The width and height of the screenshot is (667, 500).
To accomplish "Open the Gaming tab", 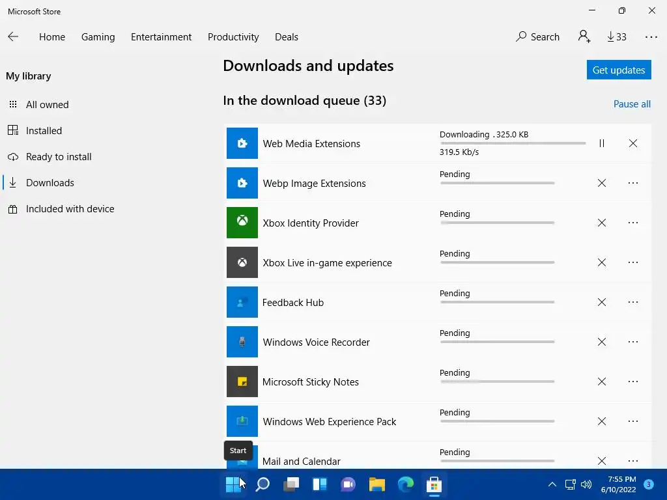I will click(x=98, y=37).
